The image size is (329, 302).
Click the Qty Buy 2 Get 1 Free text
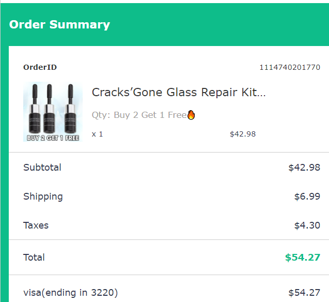(138, 115)
